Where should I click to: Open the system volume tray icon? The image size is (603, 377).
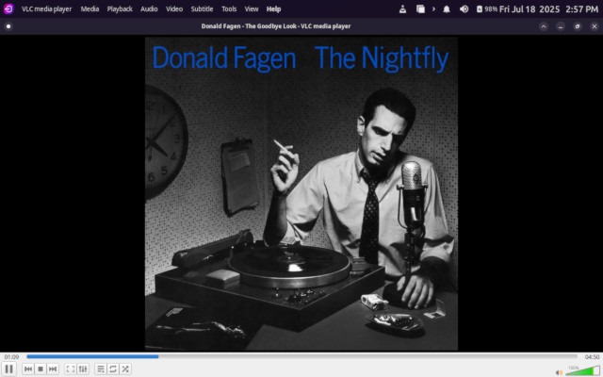point(464,8)
